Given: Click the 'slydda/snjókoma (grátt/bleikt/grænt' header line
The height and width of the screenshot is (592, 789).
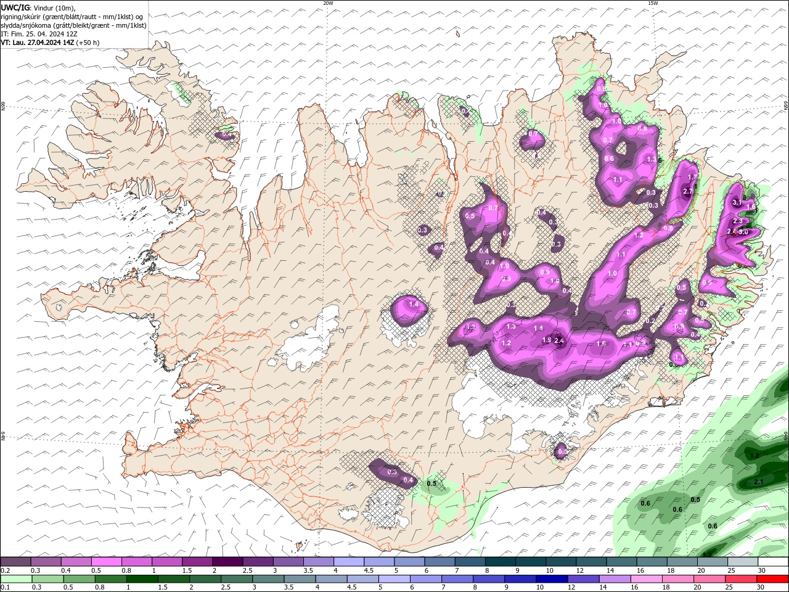Looking at the screenshot, I should coord(73,25).
